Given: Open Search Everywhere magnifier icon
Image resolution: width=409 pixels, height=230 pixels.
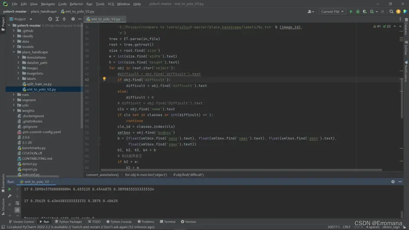Looking at the screenshot, I should click(391, 11).
